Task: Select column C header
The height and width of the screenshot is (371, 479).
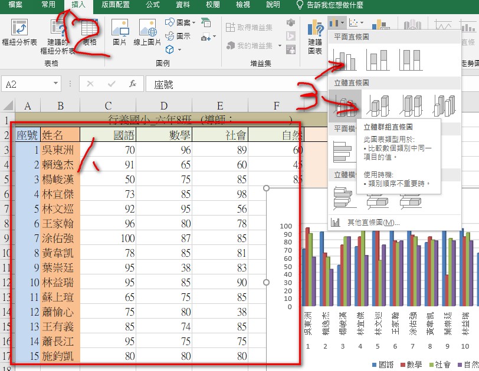Action: (x=108, y=106)
